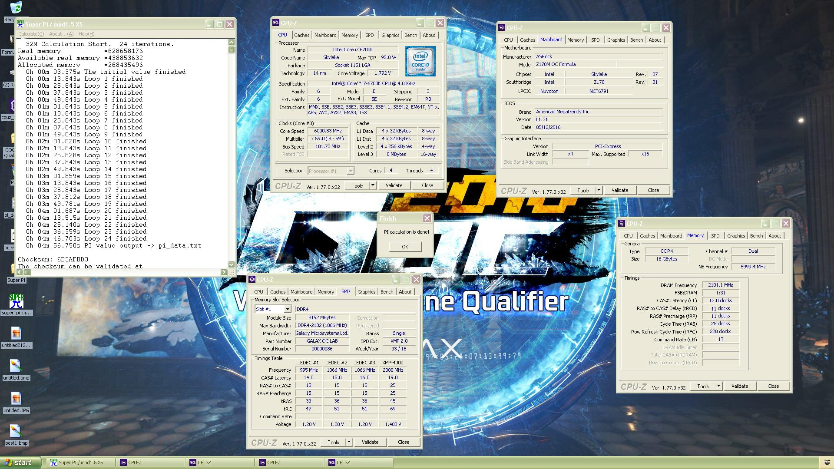Screen dimensions: 834x469
Task: Expand Tools dropdown arrow in CPU window
Action: (373, 185)
